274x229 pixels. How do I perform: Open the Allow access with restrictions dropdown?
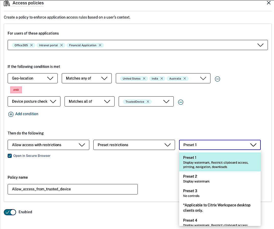click(x=48, y=145)
